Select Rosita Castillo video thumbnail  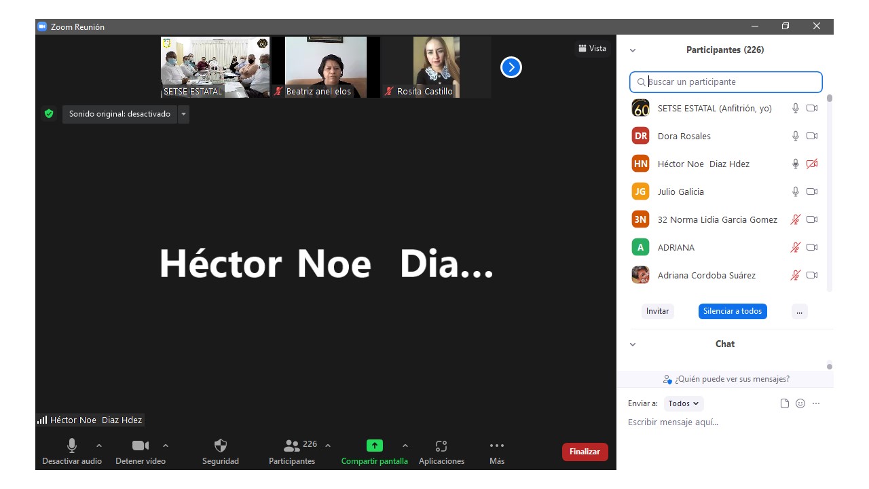click(x=437, y=67)
